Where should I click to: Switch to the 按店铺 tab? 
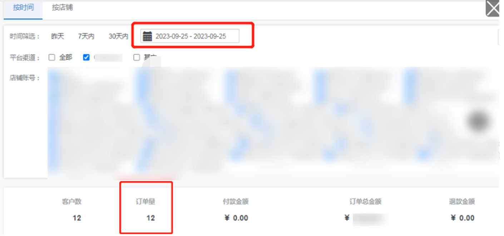tap(62, 7)
